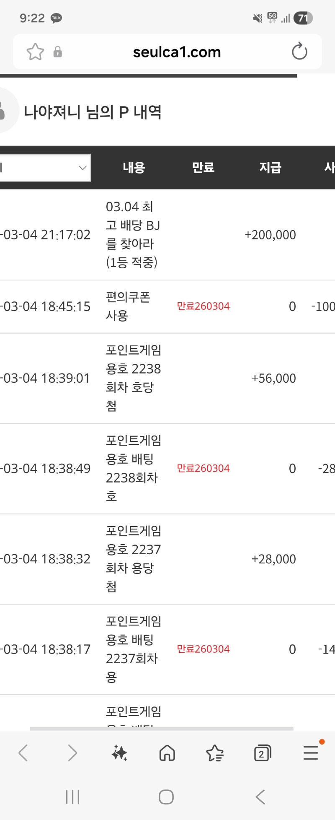
Task: Go to browser home page icon
Action: [x=167, y=753]
